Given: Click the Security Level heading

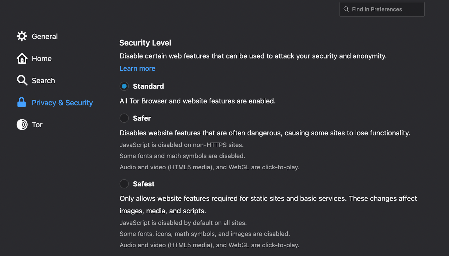Looking at the screenshot, I should (145, 43).
